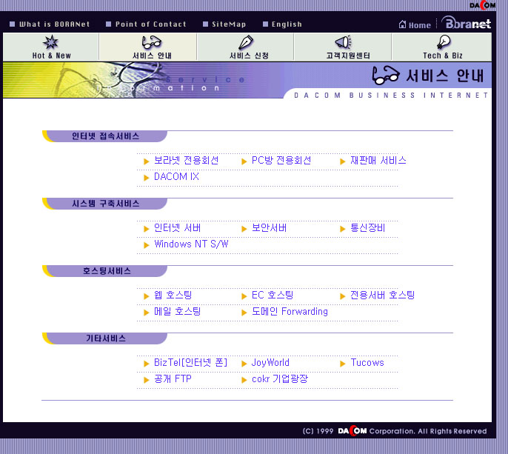The height and width of the screenshot is (454, 508).
Task: Click the arrow bullet beside 전용서버 호스팅
Action: (x=342, y=296)
